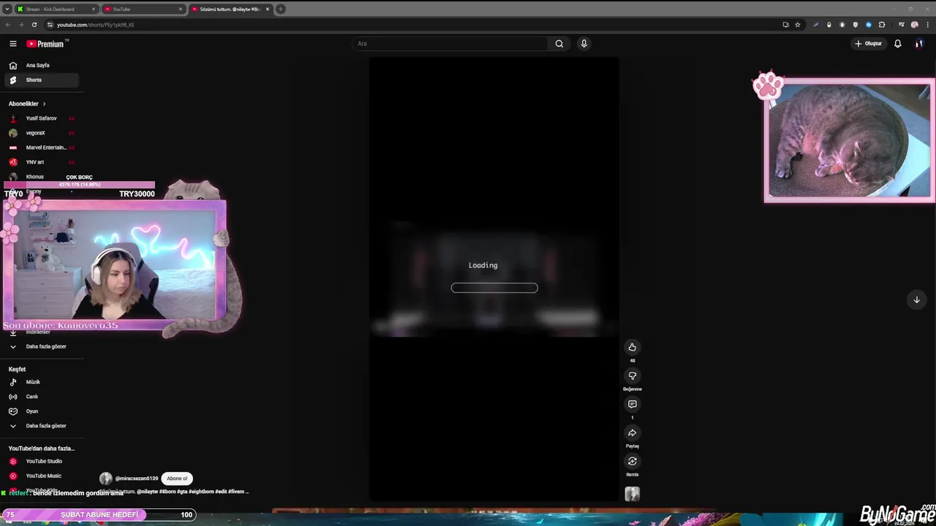Open the purple feather extension
This screenshot has width=936, height=526.
[816, 25]
